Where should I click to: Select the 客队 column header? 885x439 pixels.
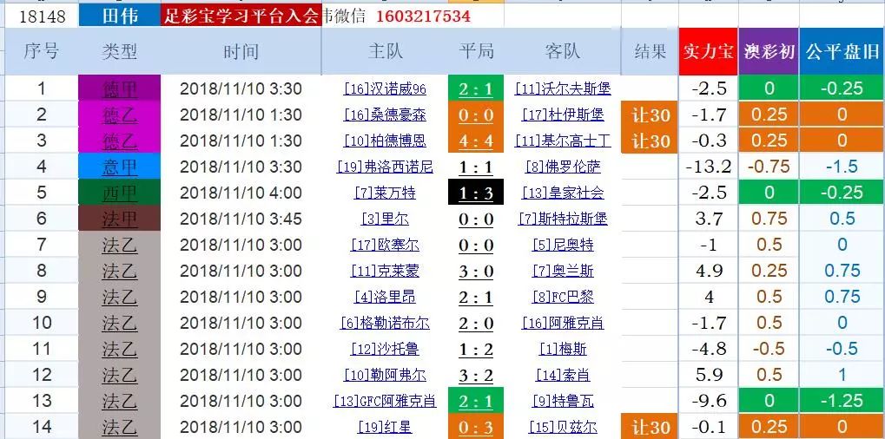pyautogui.click(x=562, y=51)
